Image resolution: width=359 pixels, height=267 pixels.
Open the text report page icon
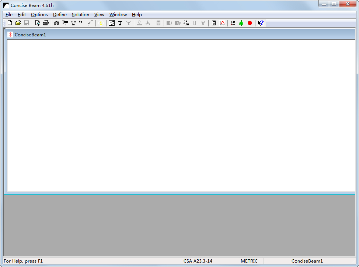(x=214, y=23)
